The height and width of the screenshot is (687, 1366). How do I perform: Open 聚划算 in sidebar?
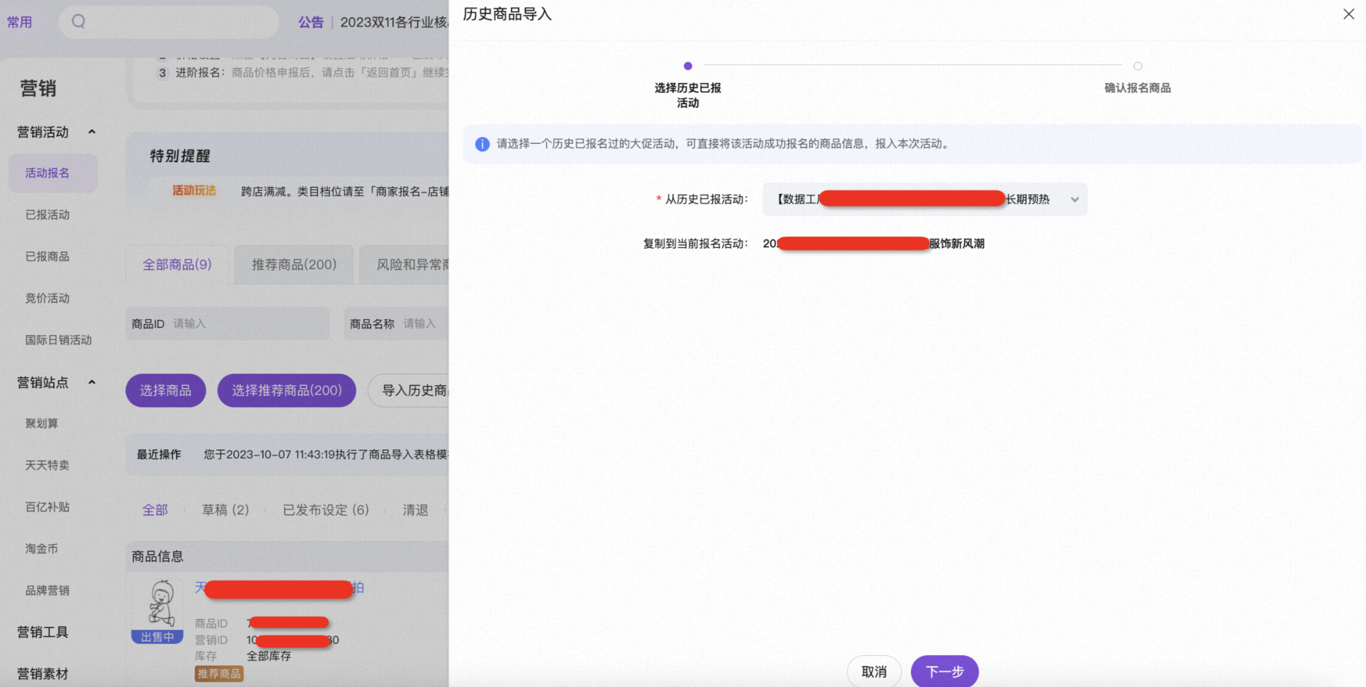[42, 424]
